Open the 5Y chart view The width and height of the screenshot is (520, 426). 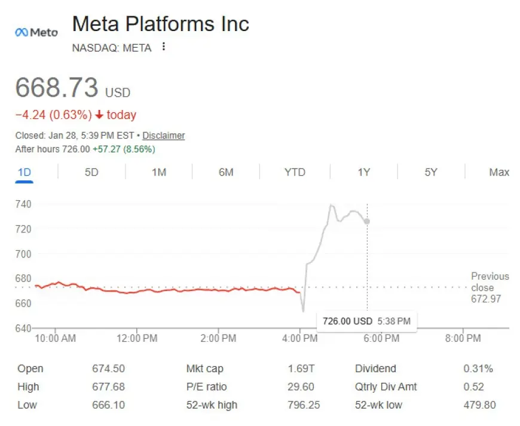click(x=431, y=172)
